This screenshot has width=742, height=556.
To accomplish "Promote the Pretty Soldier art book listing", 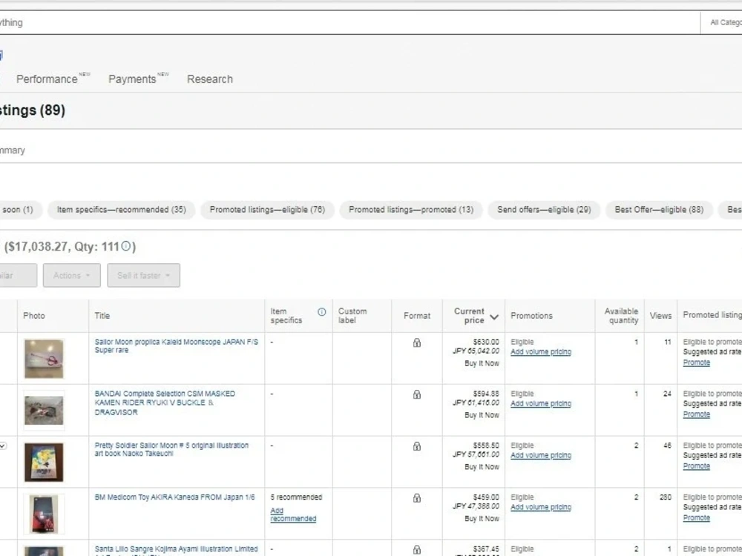I will coord(696,466).
